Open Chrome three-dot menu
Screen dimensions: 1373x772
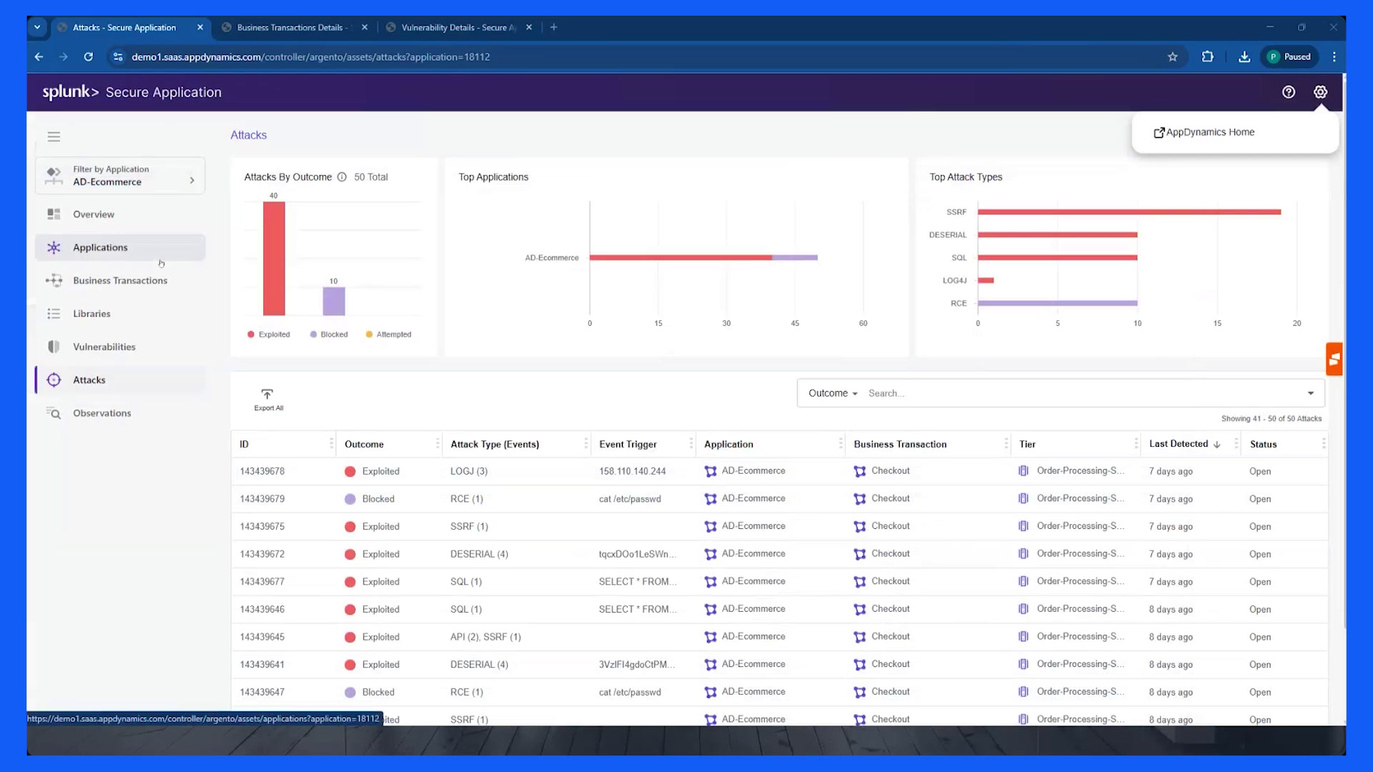[x=1334, y=57]
